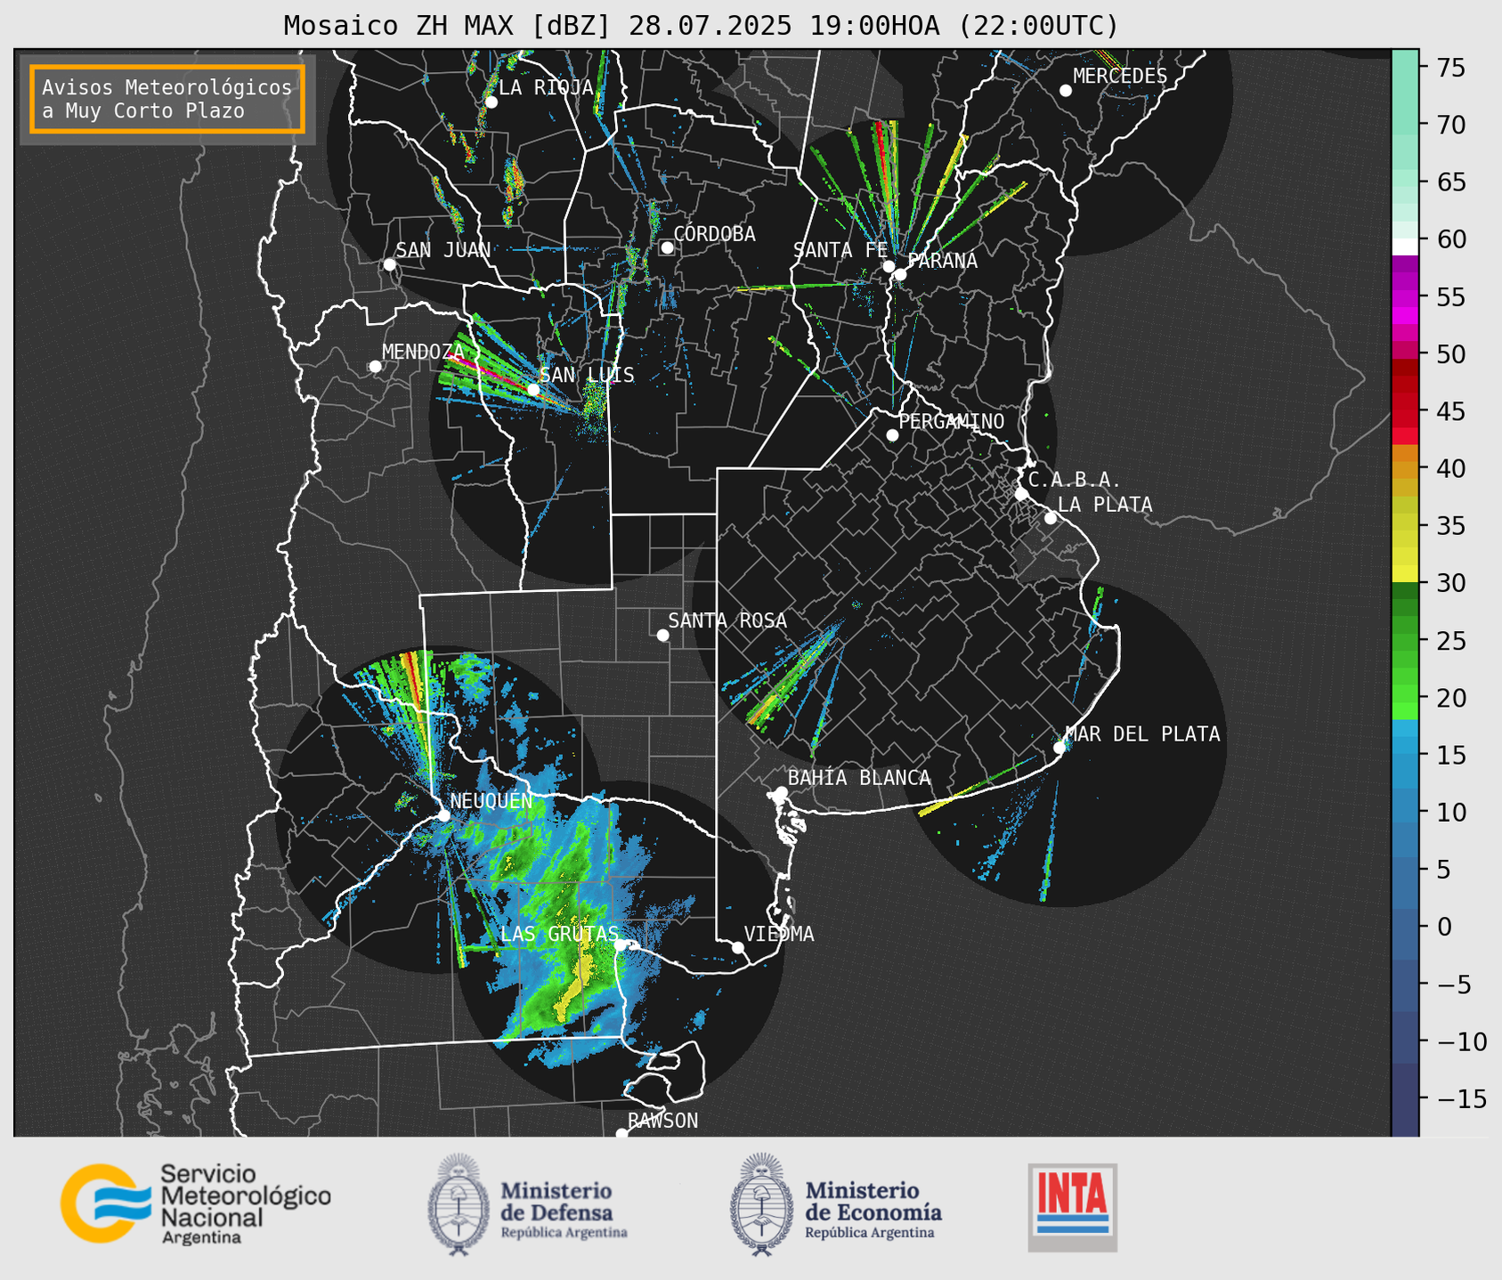Viewport: 1502px width, 1280px height.
Task: Click the Mar del Plata marker dot
Action: coord(1060,748)
